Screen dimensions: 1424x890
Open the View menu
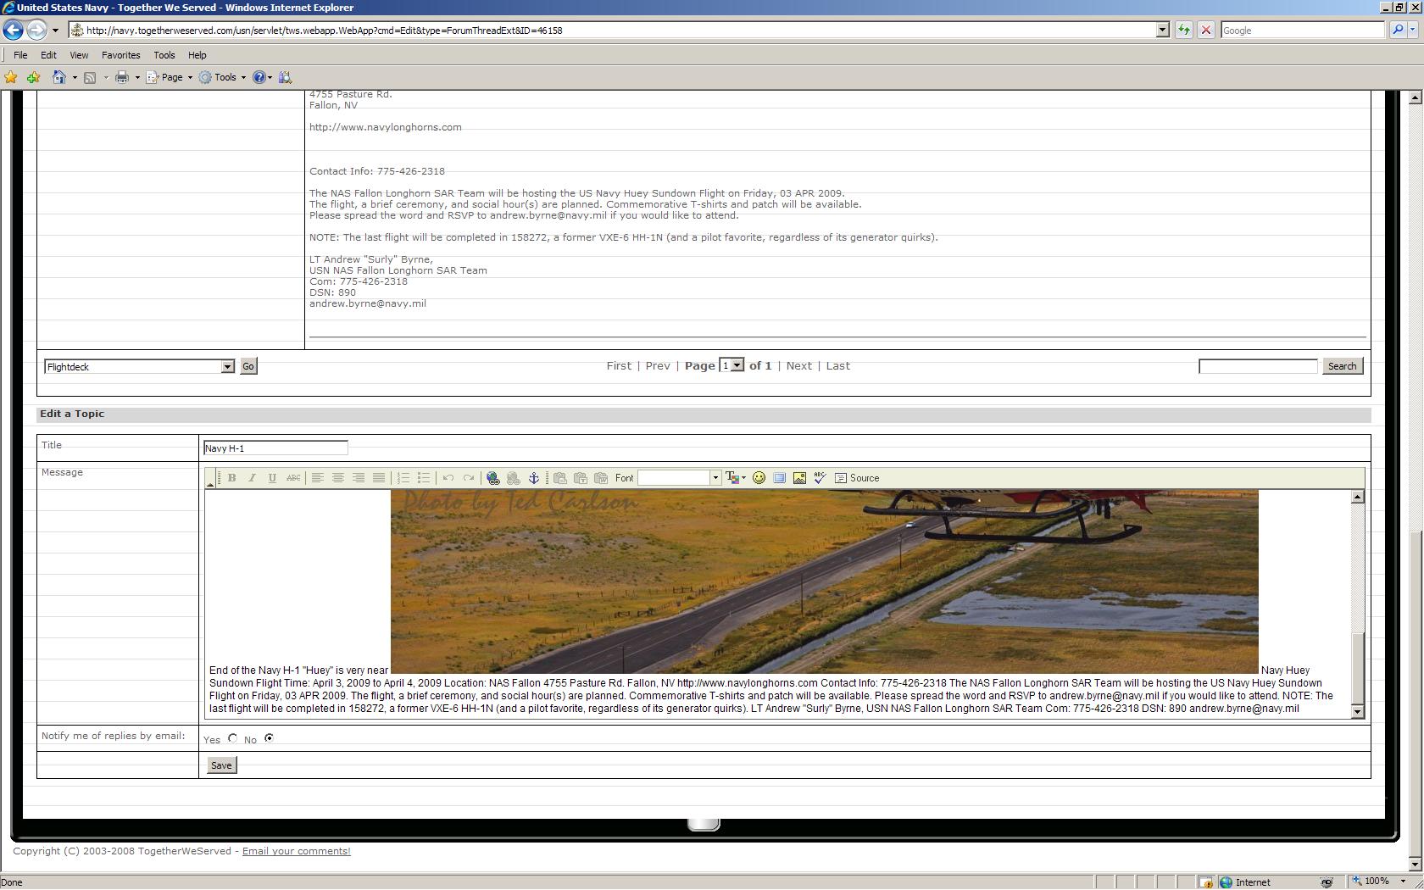click(79, 55)
